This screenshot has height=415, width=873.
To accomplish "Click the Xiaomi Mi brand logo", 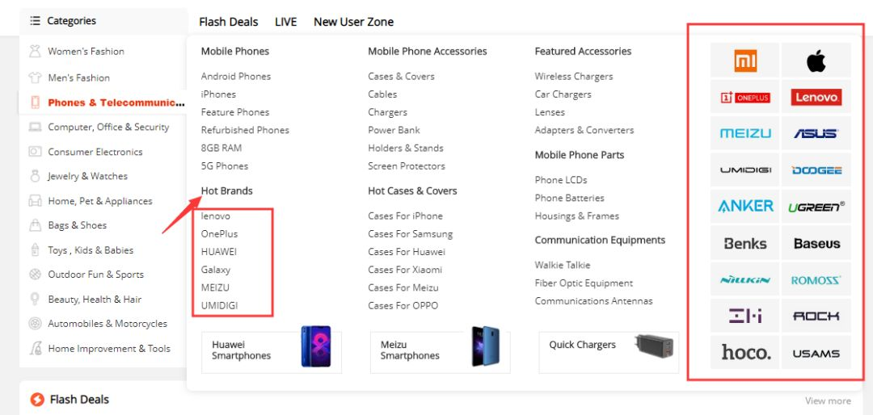I will [x=744, y=61].
